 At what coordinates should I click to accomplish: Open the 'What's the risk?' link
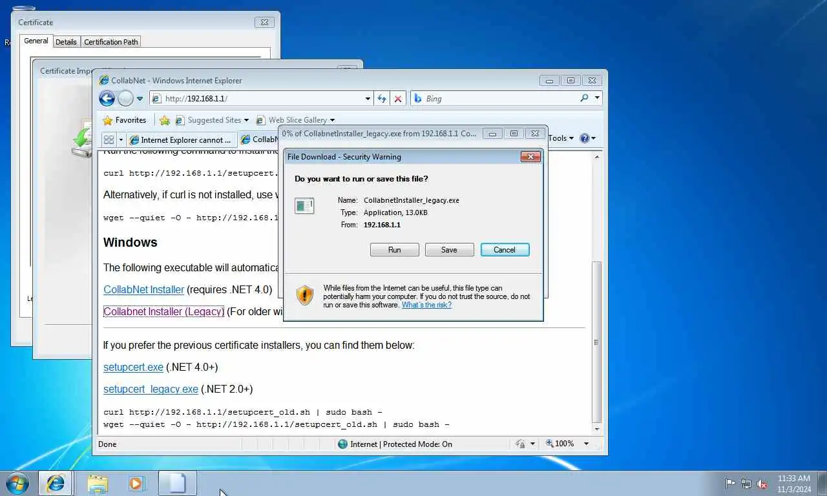426,305
